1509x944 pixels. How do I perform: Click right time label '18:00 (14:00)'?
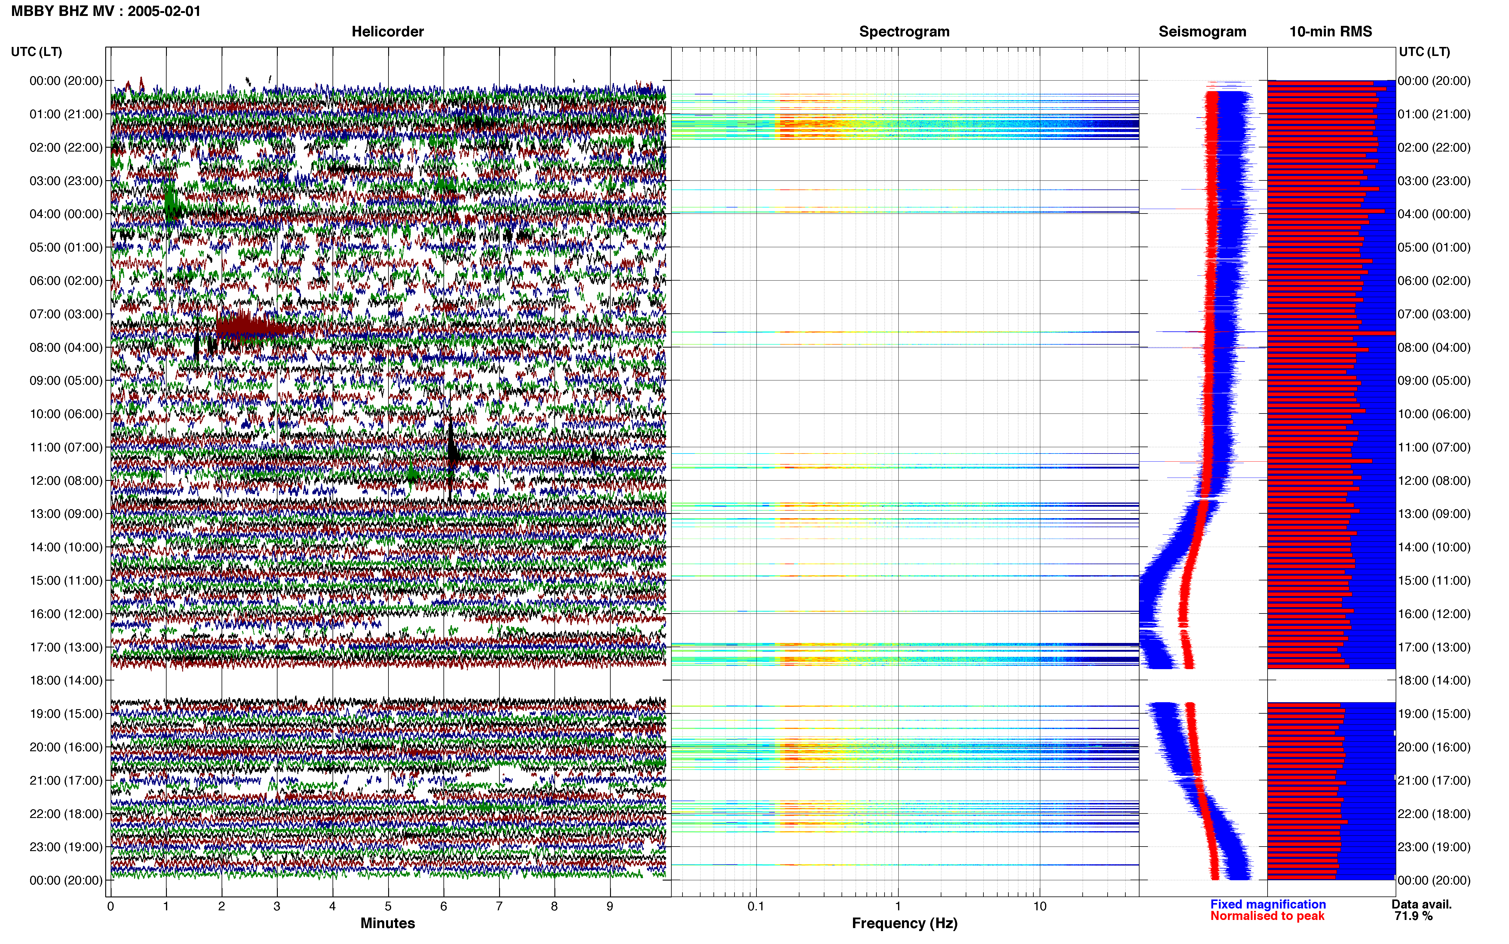(1434, 681)
